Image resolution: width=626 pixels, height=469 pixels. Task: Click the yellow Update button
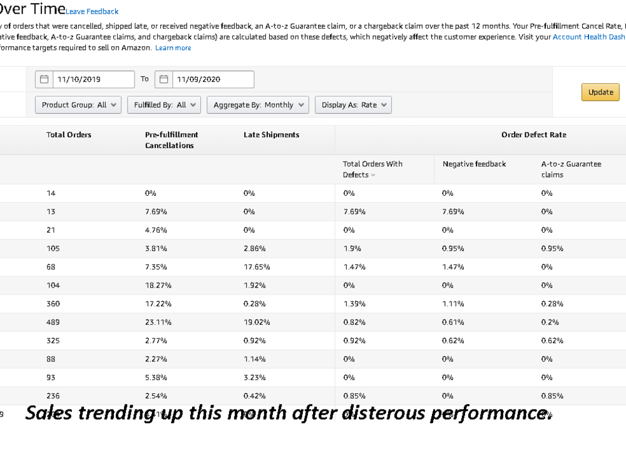click(600, 92)
